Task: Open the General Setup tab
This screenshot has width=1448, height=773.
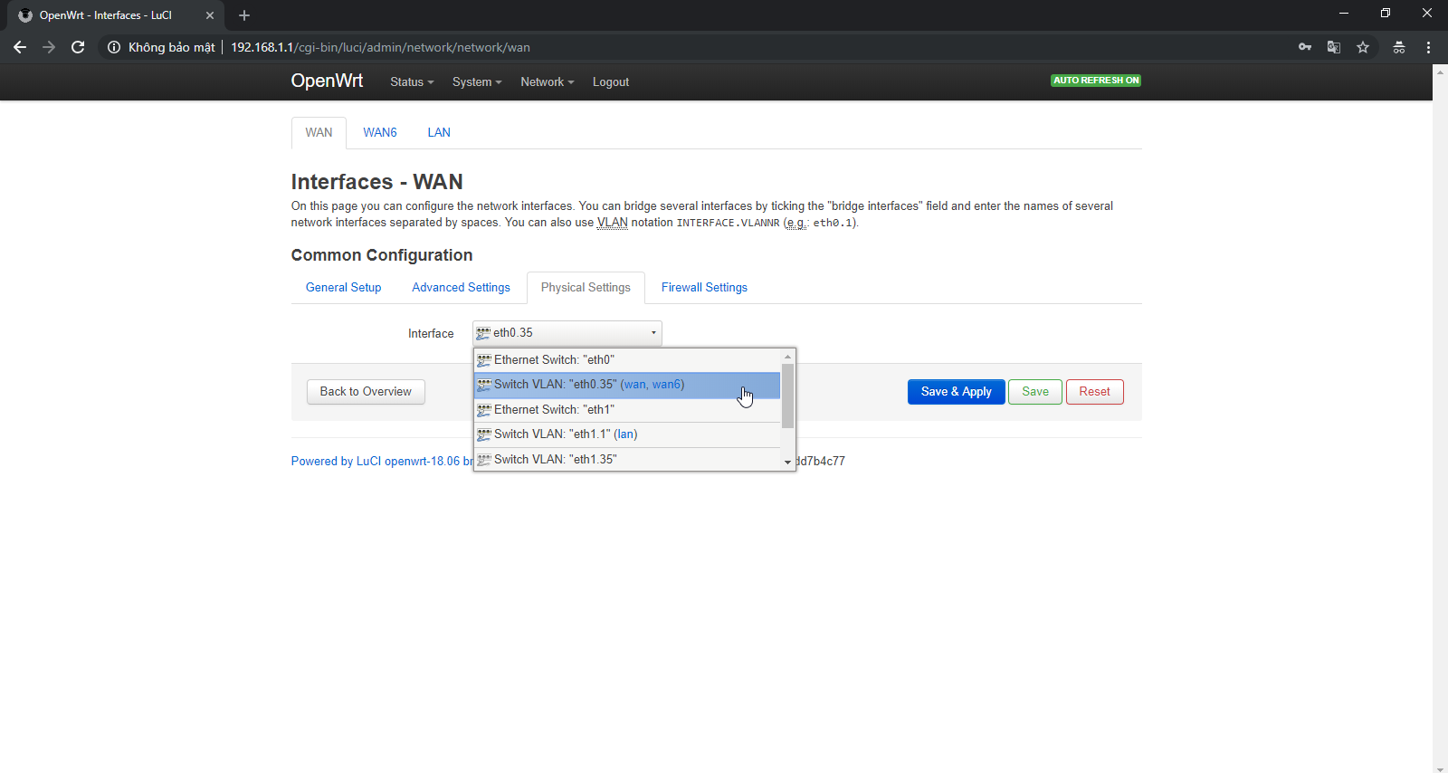Action: coord(344,288)
